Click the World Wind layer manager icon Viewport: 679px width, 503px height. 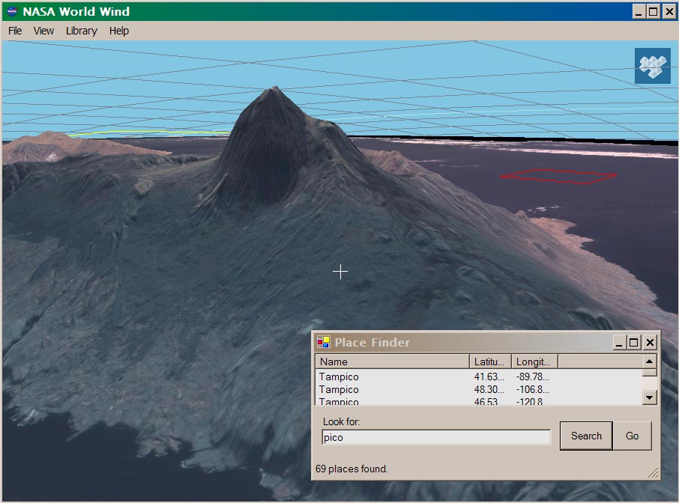click(x=653, y=66)
